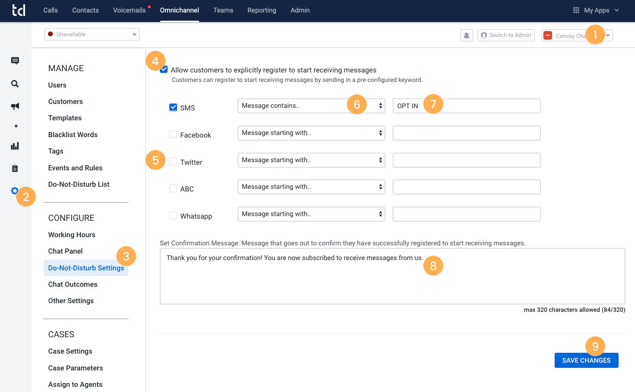The width and height of the screenshot is (635, 392).
Task: Enable the Twitter channel checkbox
Action: pos(173,161)
